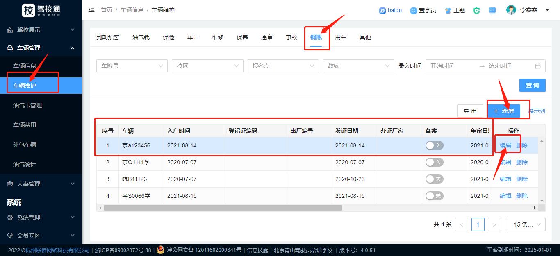Switch to the 年审 tab

point(193,37)
